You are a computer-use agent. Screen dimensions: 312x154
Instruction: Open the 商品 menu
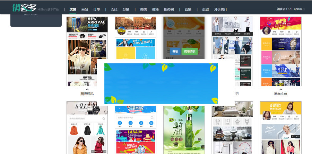(85, 9)
